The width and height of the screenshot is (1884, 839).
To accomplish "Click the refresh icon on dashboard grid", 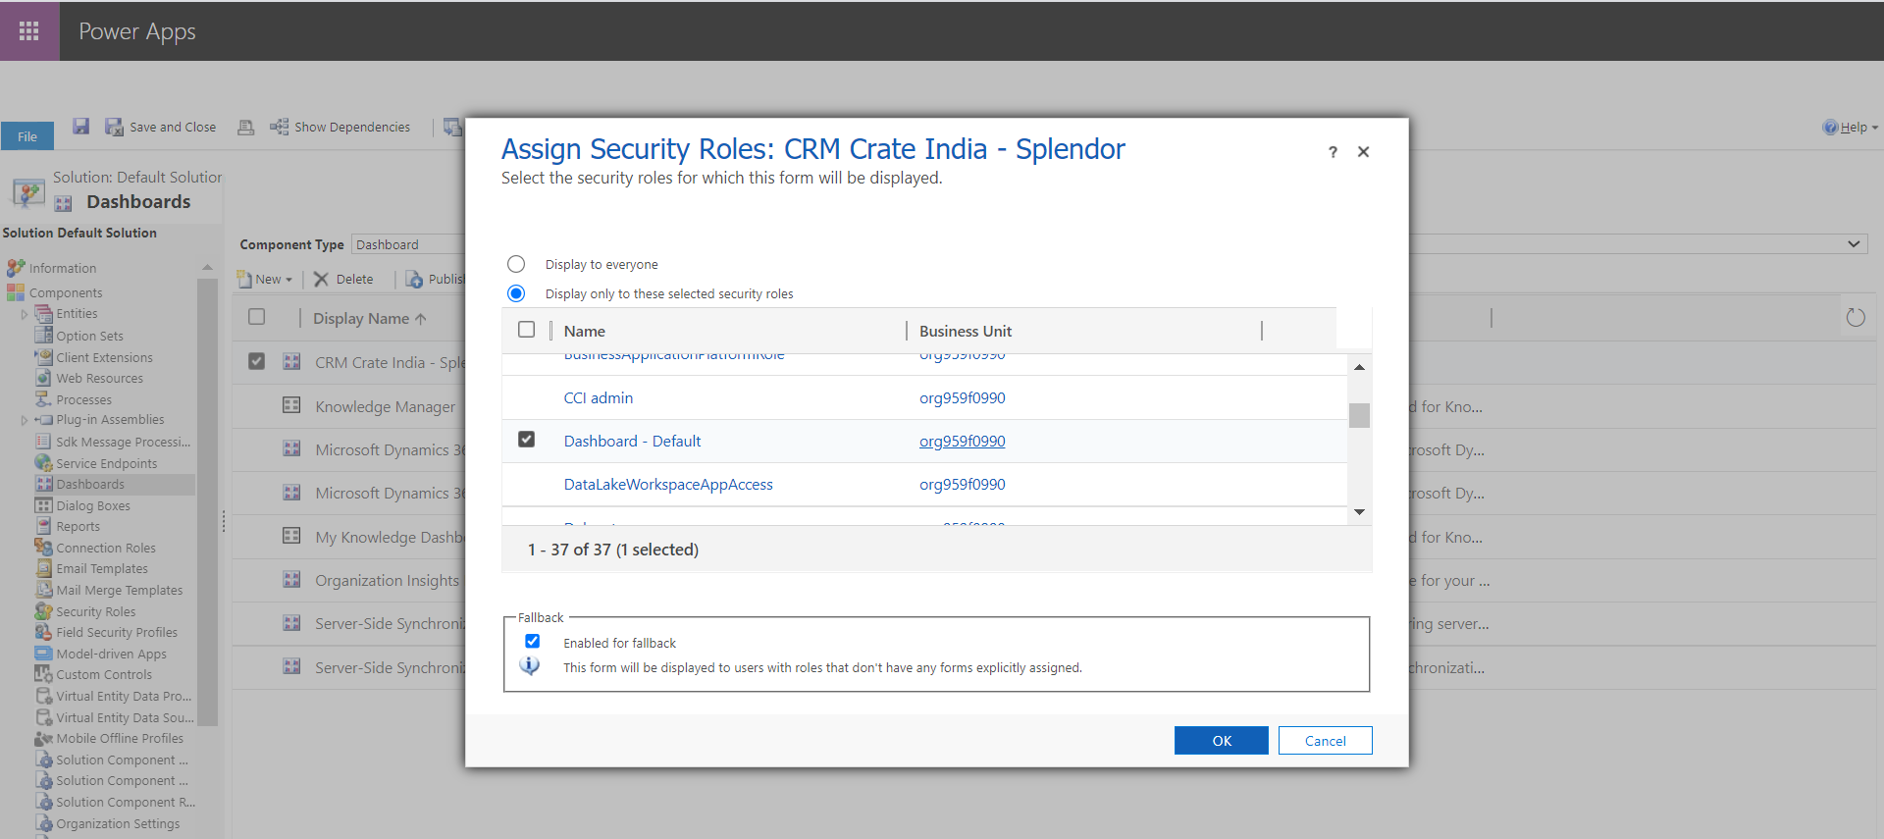I will click(1855, 318).
